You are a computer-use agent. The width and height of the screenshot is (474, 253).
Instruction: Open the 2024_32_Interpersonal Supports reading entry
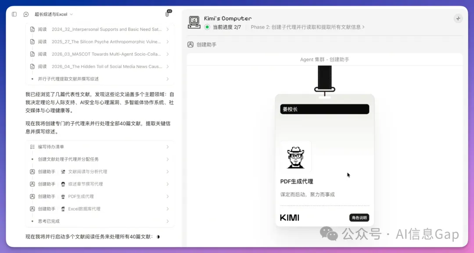pos(99,29)
